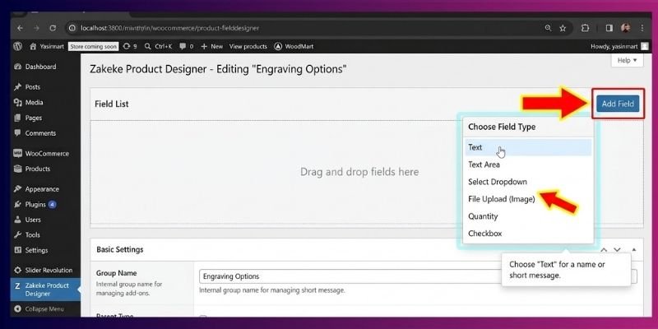Choose Text Area field type
This screenshot has height=329, width=658.
click(528, 164)
